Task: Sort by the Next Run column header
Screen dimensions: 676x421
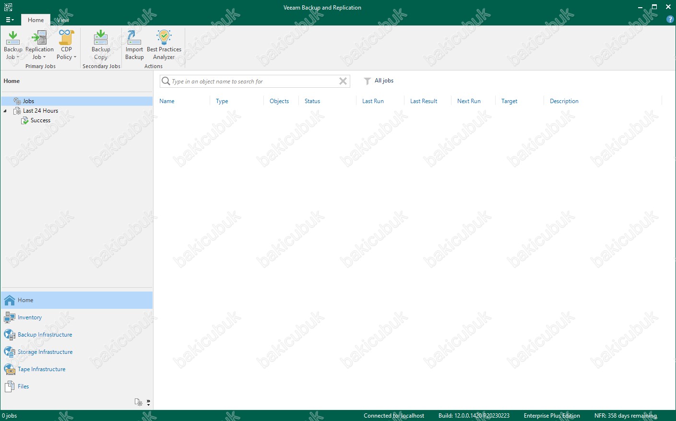Action: (469, 101)
